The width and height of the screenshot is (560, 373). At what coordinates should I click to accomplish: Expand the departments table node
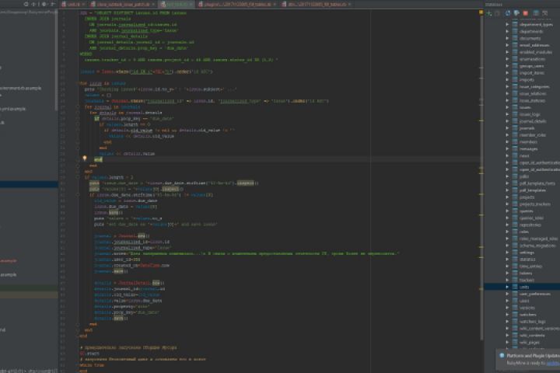click(507, 31)
